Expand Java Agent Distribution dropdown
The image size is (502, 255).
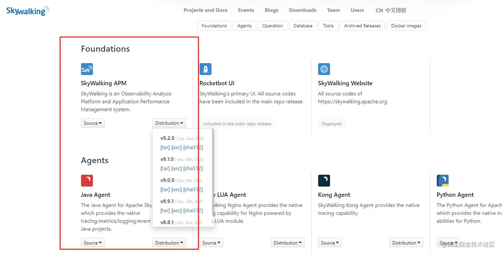pos(169,243)
